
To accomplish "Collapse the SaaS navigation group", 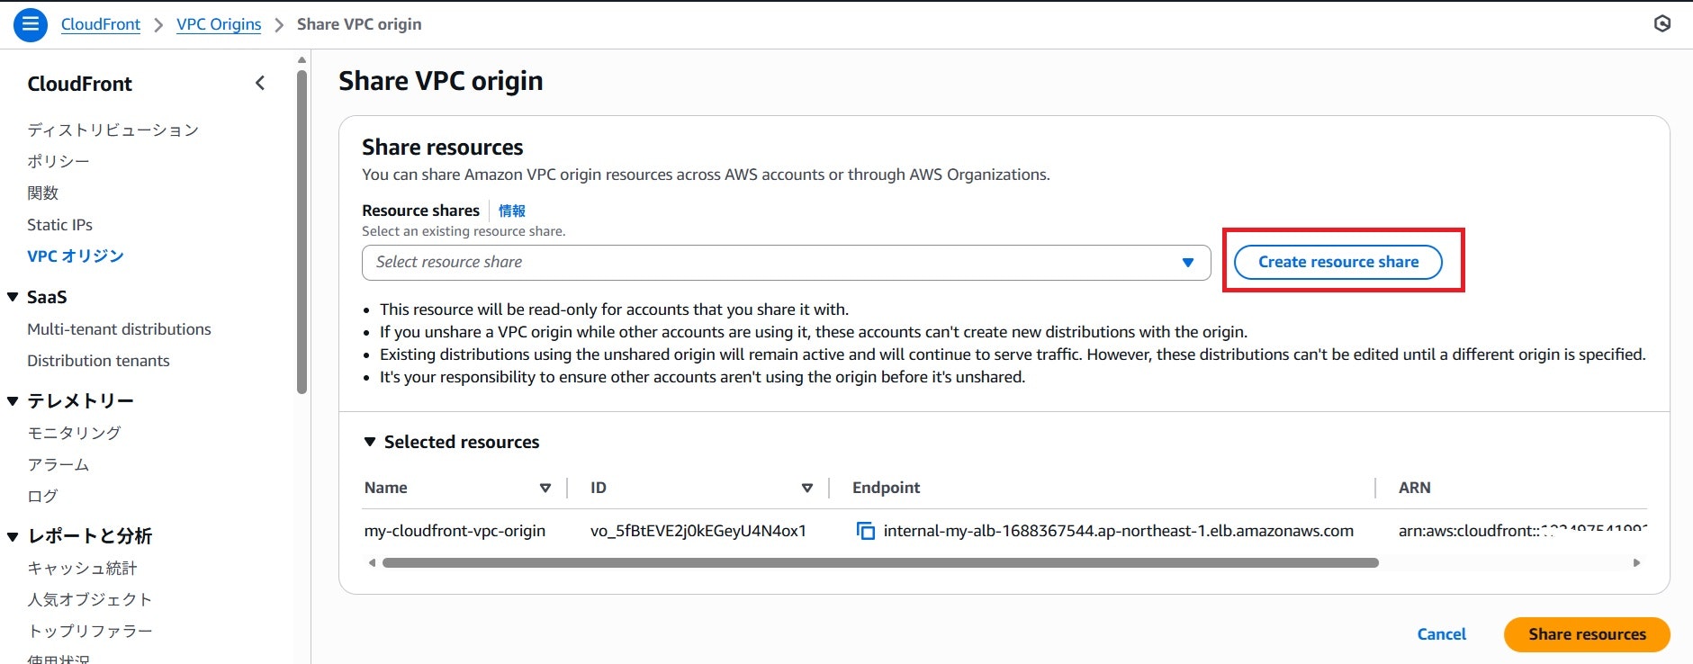I will 13,297.
